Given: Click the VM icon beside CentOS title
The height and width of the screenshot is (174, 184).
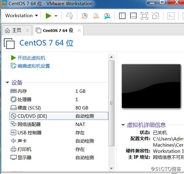Looking at the screenshot, I should point(9,44).
